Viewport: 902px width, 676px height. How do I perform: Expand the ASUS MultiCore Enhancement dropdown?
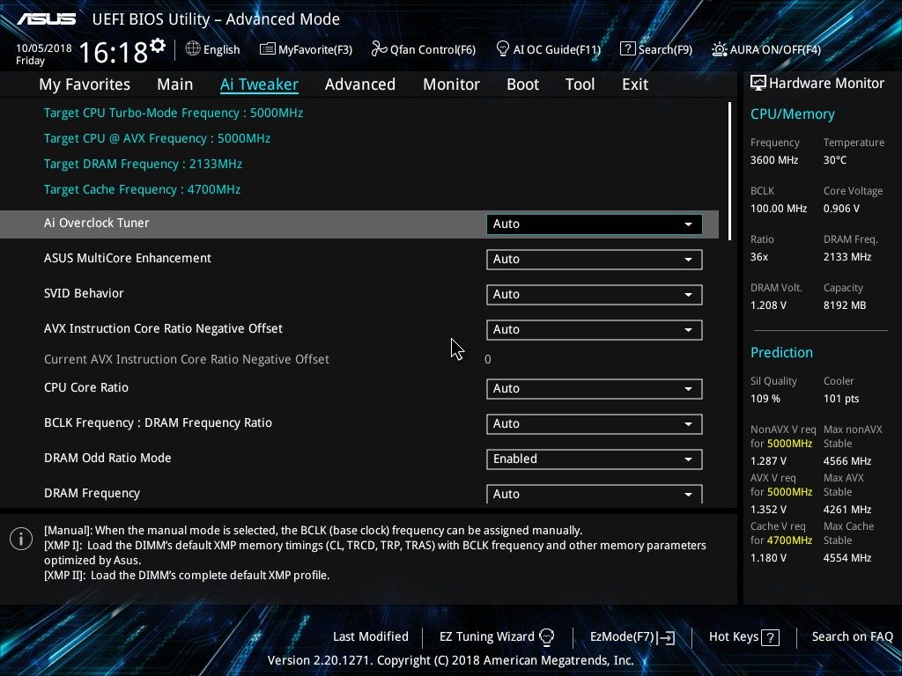(595, 260)
